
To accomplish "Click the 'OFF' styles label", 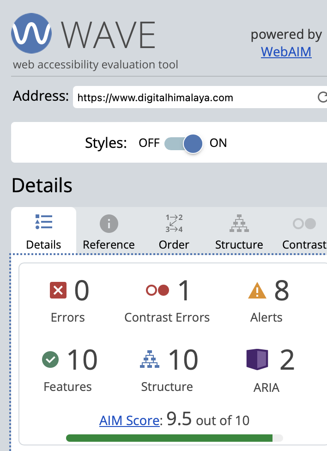I will (x=149, y=143).
